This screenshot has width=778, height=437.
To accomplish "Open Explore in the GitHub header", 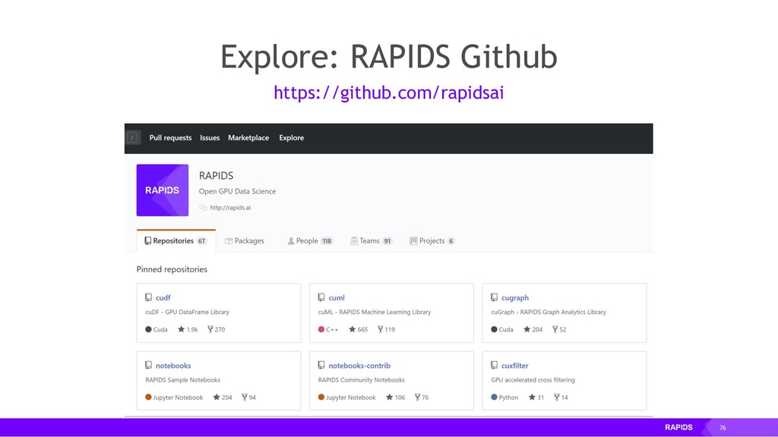I will 291,138.
